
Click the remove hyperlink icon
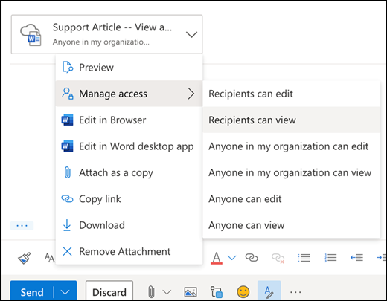coord(278,258)
